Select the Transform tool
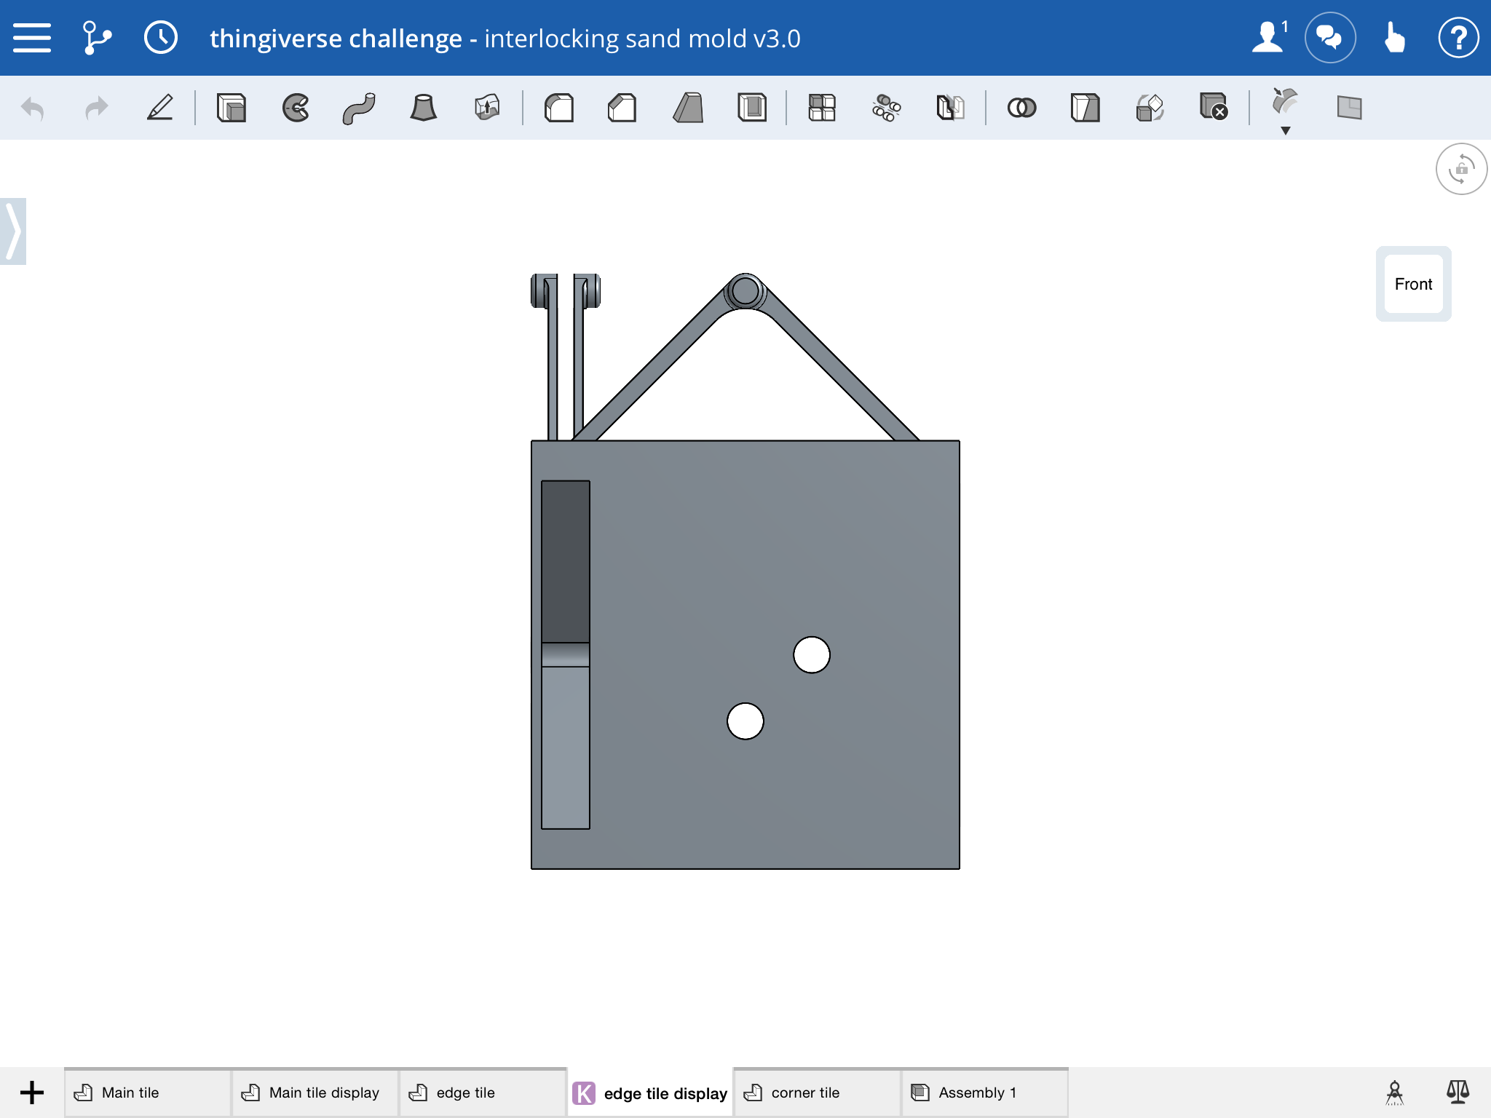 pos(1150,108)
